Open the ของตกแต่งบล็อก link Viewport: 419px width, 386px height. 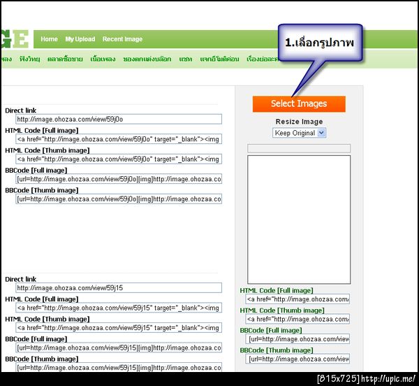click(147, 59)
